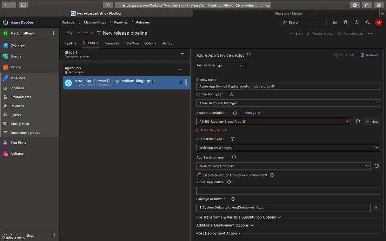386x241 pixels.
Task: Refresh the Azure subscription list
Action: point(358,121)
